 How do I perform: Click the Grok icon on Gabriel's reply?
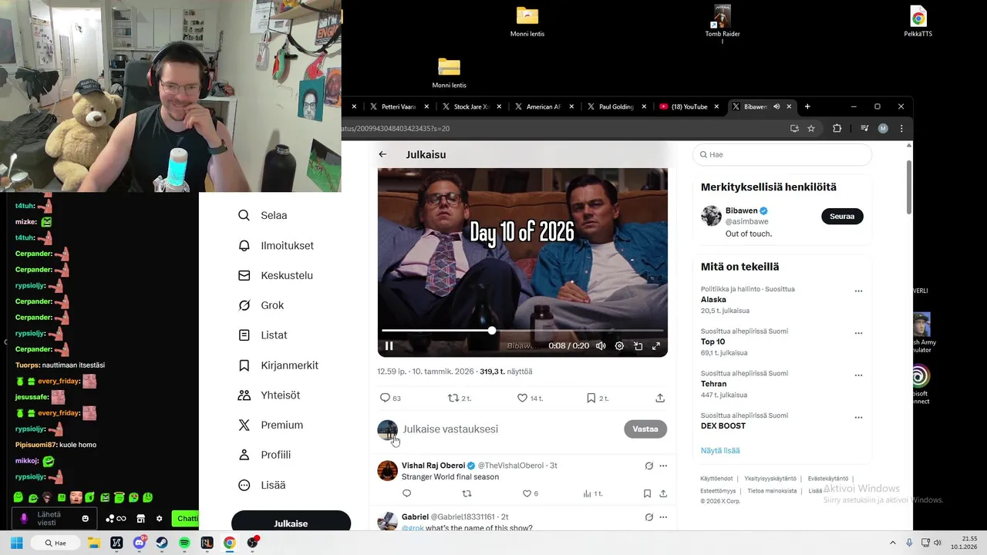(x=648, y=517)
